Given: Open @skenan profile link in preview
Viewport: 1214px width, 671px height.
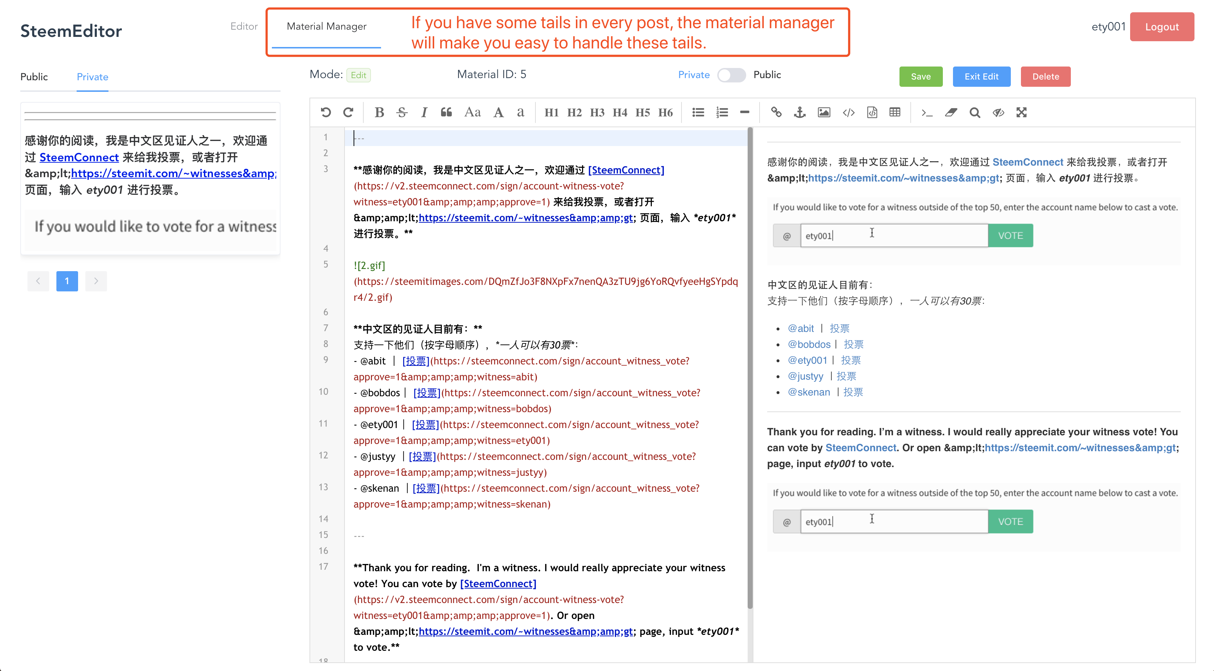Looking at the screenshot, I should (809, 392).
